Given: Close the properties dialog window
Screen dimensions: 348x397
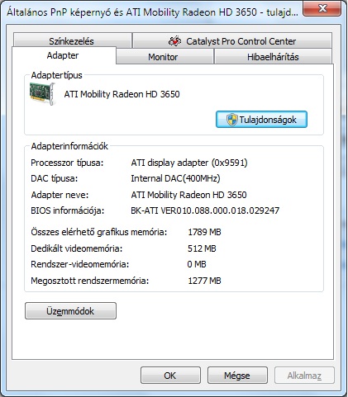Looking at the screenshot, I should tap(322, 8).
